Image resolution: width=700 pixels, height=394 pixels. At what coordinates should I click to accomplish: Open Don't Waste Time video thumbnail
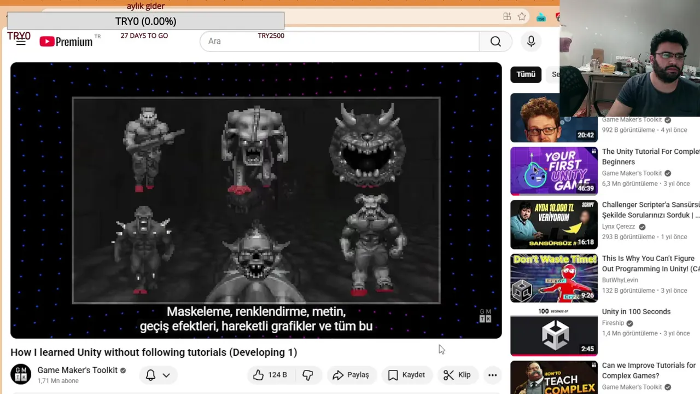[554, 278]
